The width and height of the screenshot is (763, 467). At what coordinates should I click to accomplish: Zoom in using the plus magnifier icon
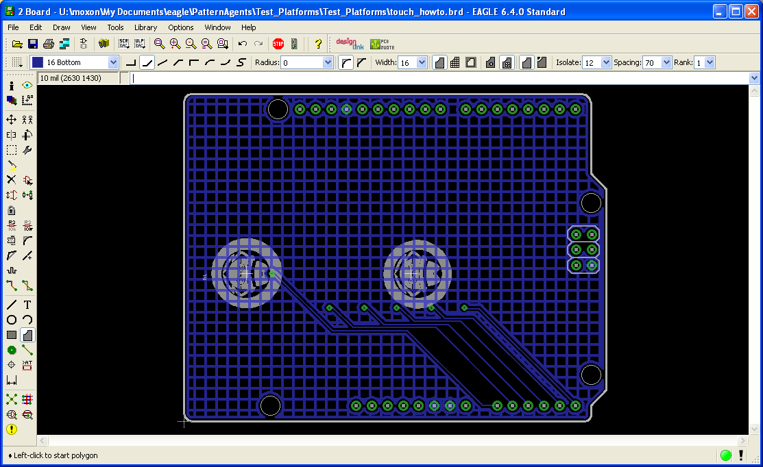point(175,45)
